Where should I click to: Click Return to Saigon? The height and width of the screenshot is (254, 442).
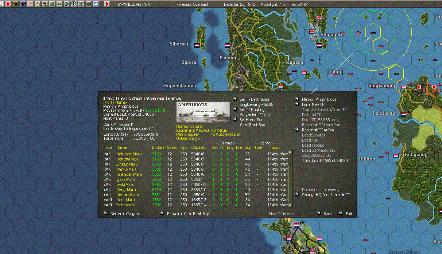124,214
